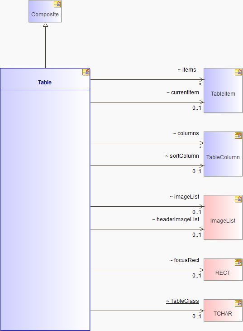Click the class icon on TableColumn box
243x331 pixels.
pyautogui.click(x=238, y=136)
